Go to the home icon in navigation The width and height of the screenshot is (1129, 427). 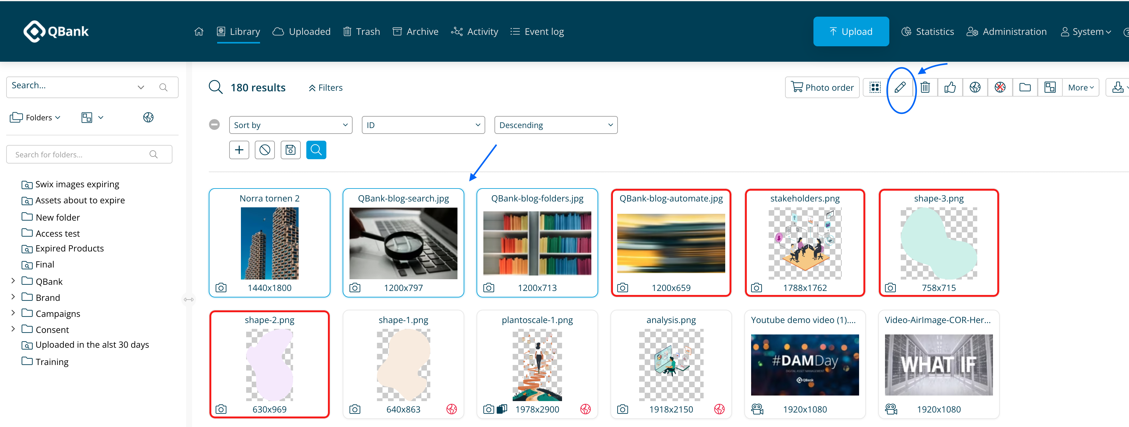pyautogui.click(x=199, y=31)
